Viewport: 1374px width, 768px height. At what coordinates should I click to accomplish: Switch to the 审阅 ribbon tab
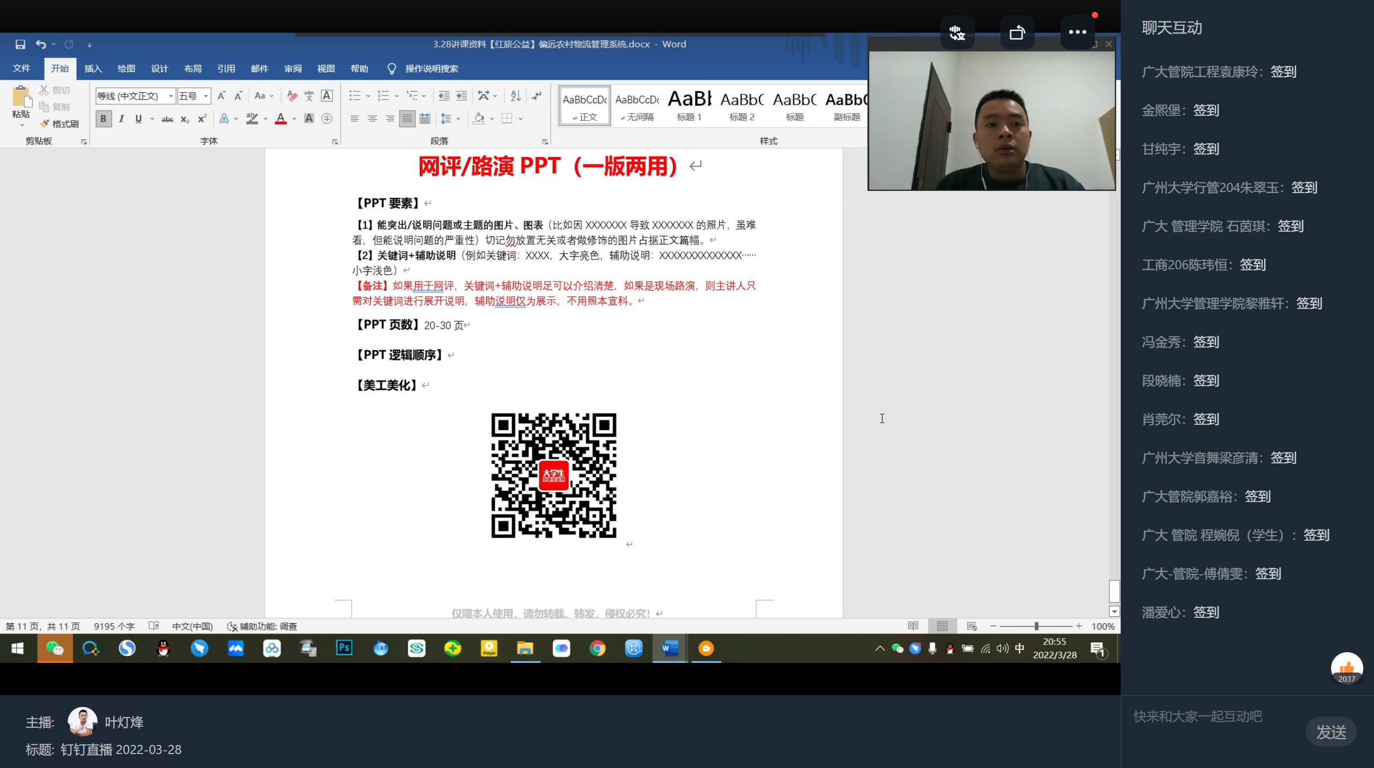click(293, 69)
